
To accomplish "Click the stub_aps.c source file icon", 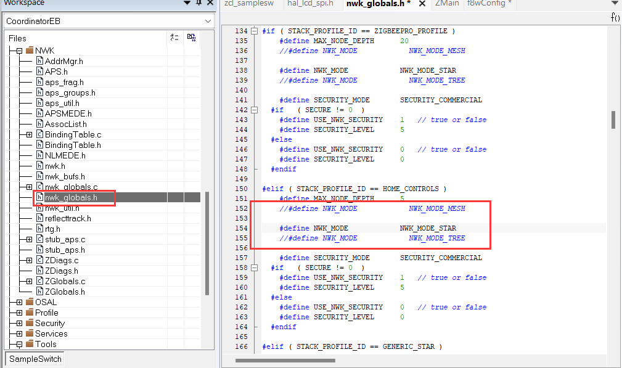I will [39, 239].
